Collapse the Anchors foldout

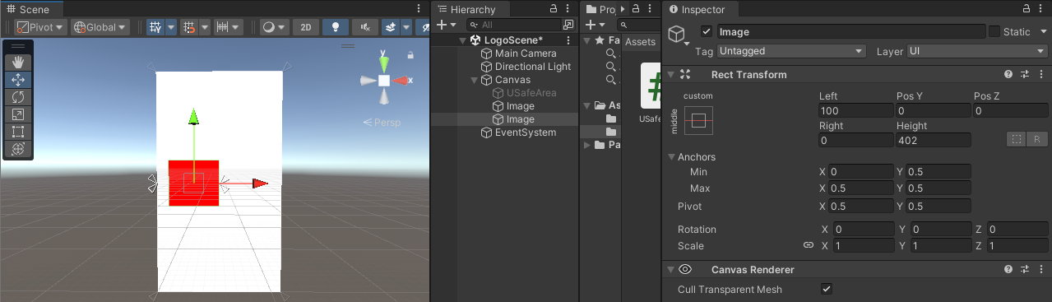click(671, 157)
